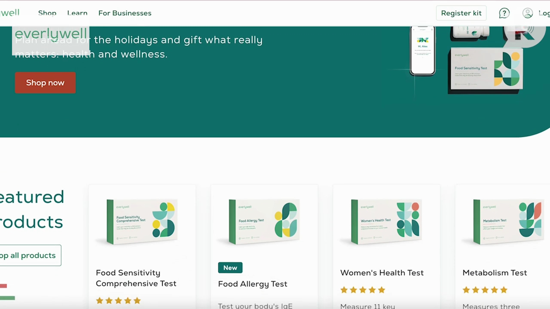Click the help question mark icon
The width and height of the screenshot is (550, 309).
tap(504, 13)
